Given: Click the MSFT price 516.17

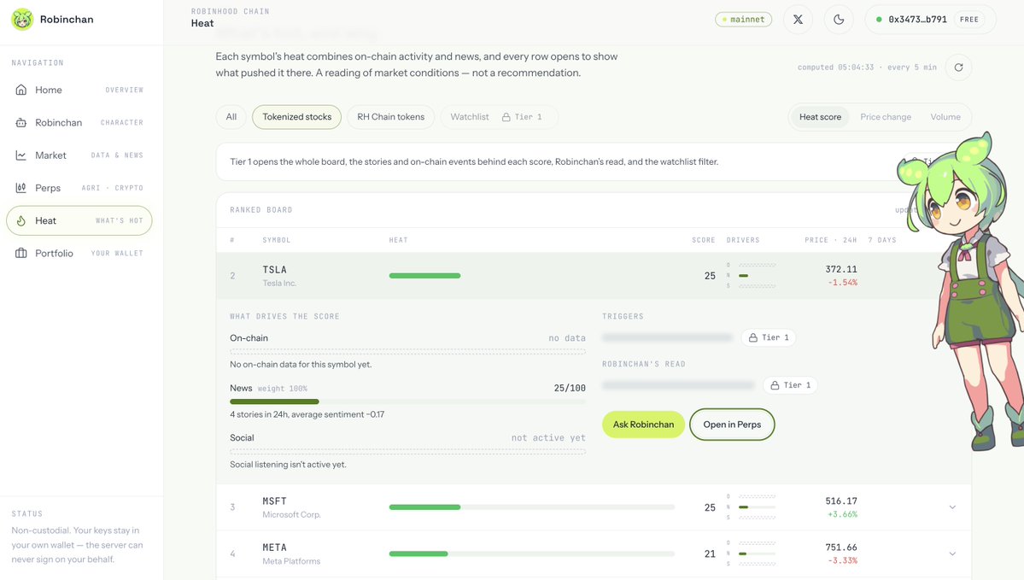Looking at the screenshot, I should coord(841,501).
